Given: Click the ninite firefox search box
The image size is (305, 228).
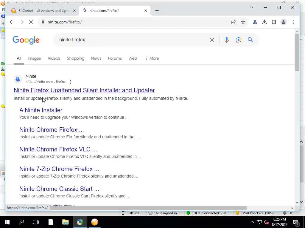Looking at the screenshot, I should 132,40.
